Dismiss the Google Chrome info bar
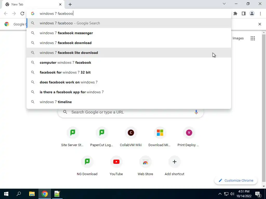The image size is (266, 199). point(260,24)
